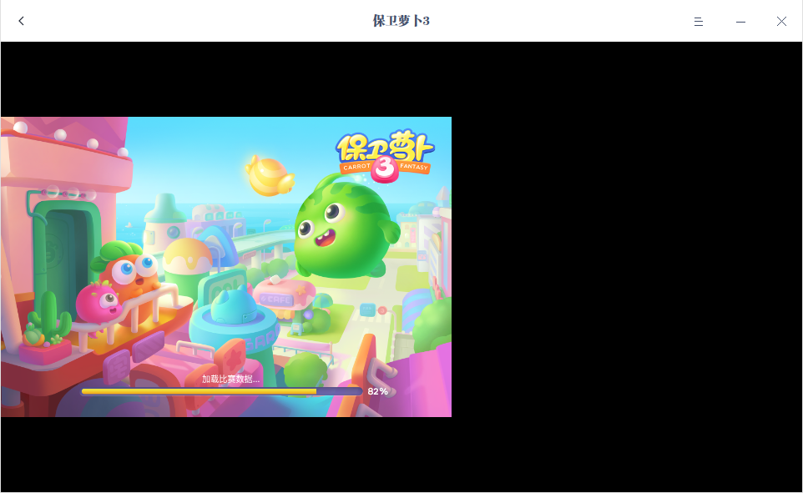Minimize the game window
The width and height of the screenshot is (803, 493).
click(740, 21)
